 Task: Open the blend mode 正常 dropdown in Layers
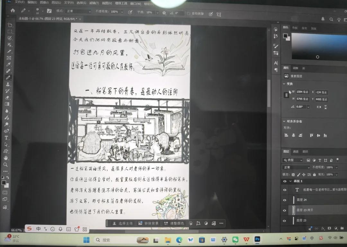pyautogui.click(x=296, y=167)
